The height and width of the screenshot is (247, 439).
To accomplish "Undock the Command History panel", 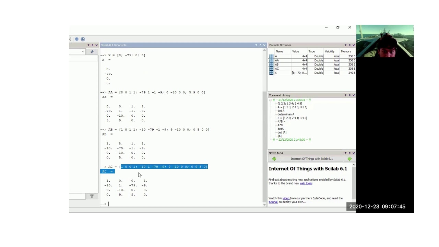I will click(349, 95).
